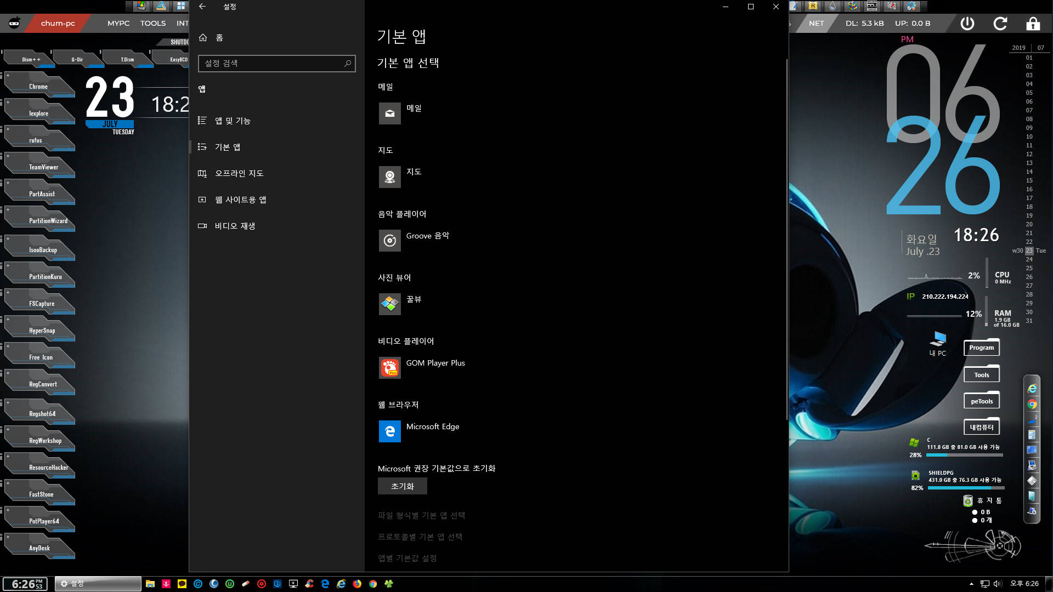The image size is (1053, 592).
Task: Click the Rubik's cube icon in the top toolbar
Action: click(852, 6)
